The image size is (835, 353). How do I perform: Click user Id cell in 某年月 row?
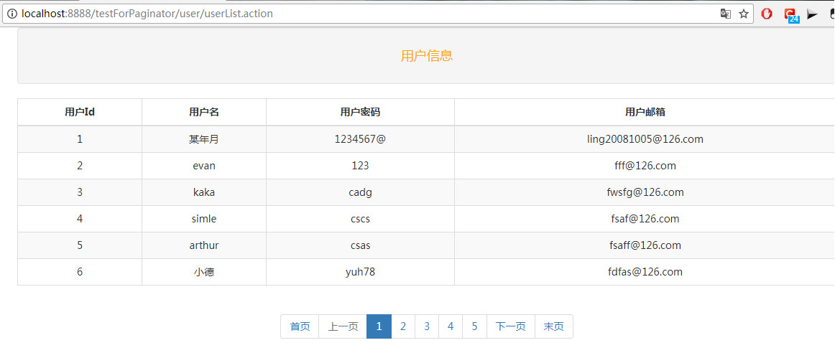click(x=80, y=139)
